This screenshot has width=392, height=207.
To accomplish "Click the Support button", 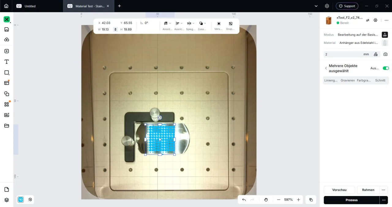I will click(347, 6).
